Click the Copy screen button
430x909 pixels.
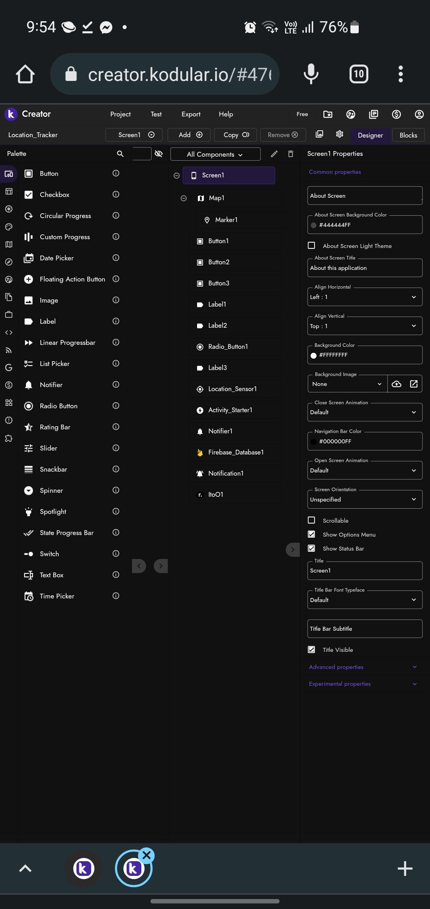(235, 134)
